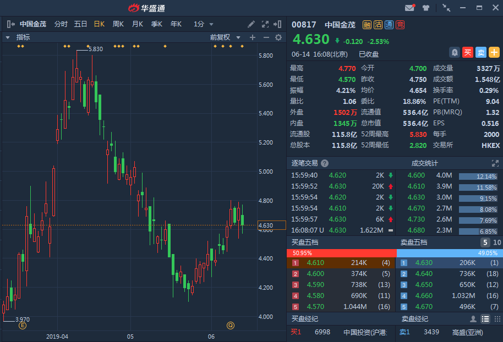Click the 00817 stock code

click(304, 25)
